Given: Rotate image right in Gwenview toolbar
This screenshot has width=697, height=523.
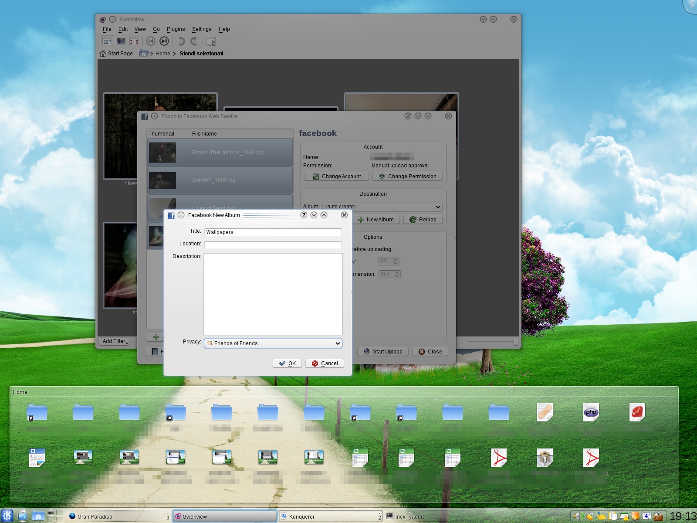Looking at the screenshot, I should (194, 41).
